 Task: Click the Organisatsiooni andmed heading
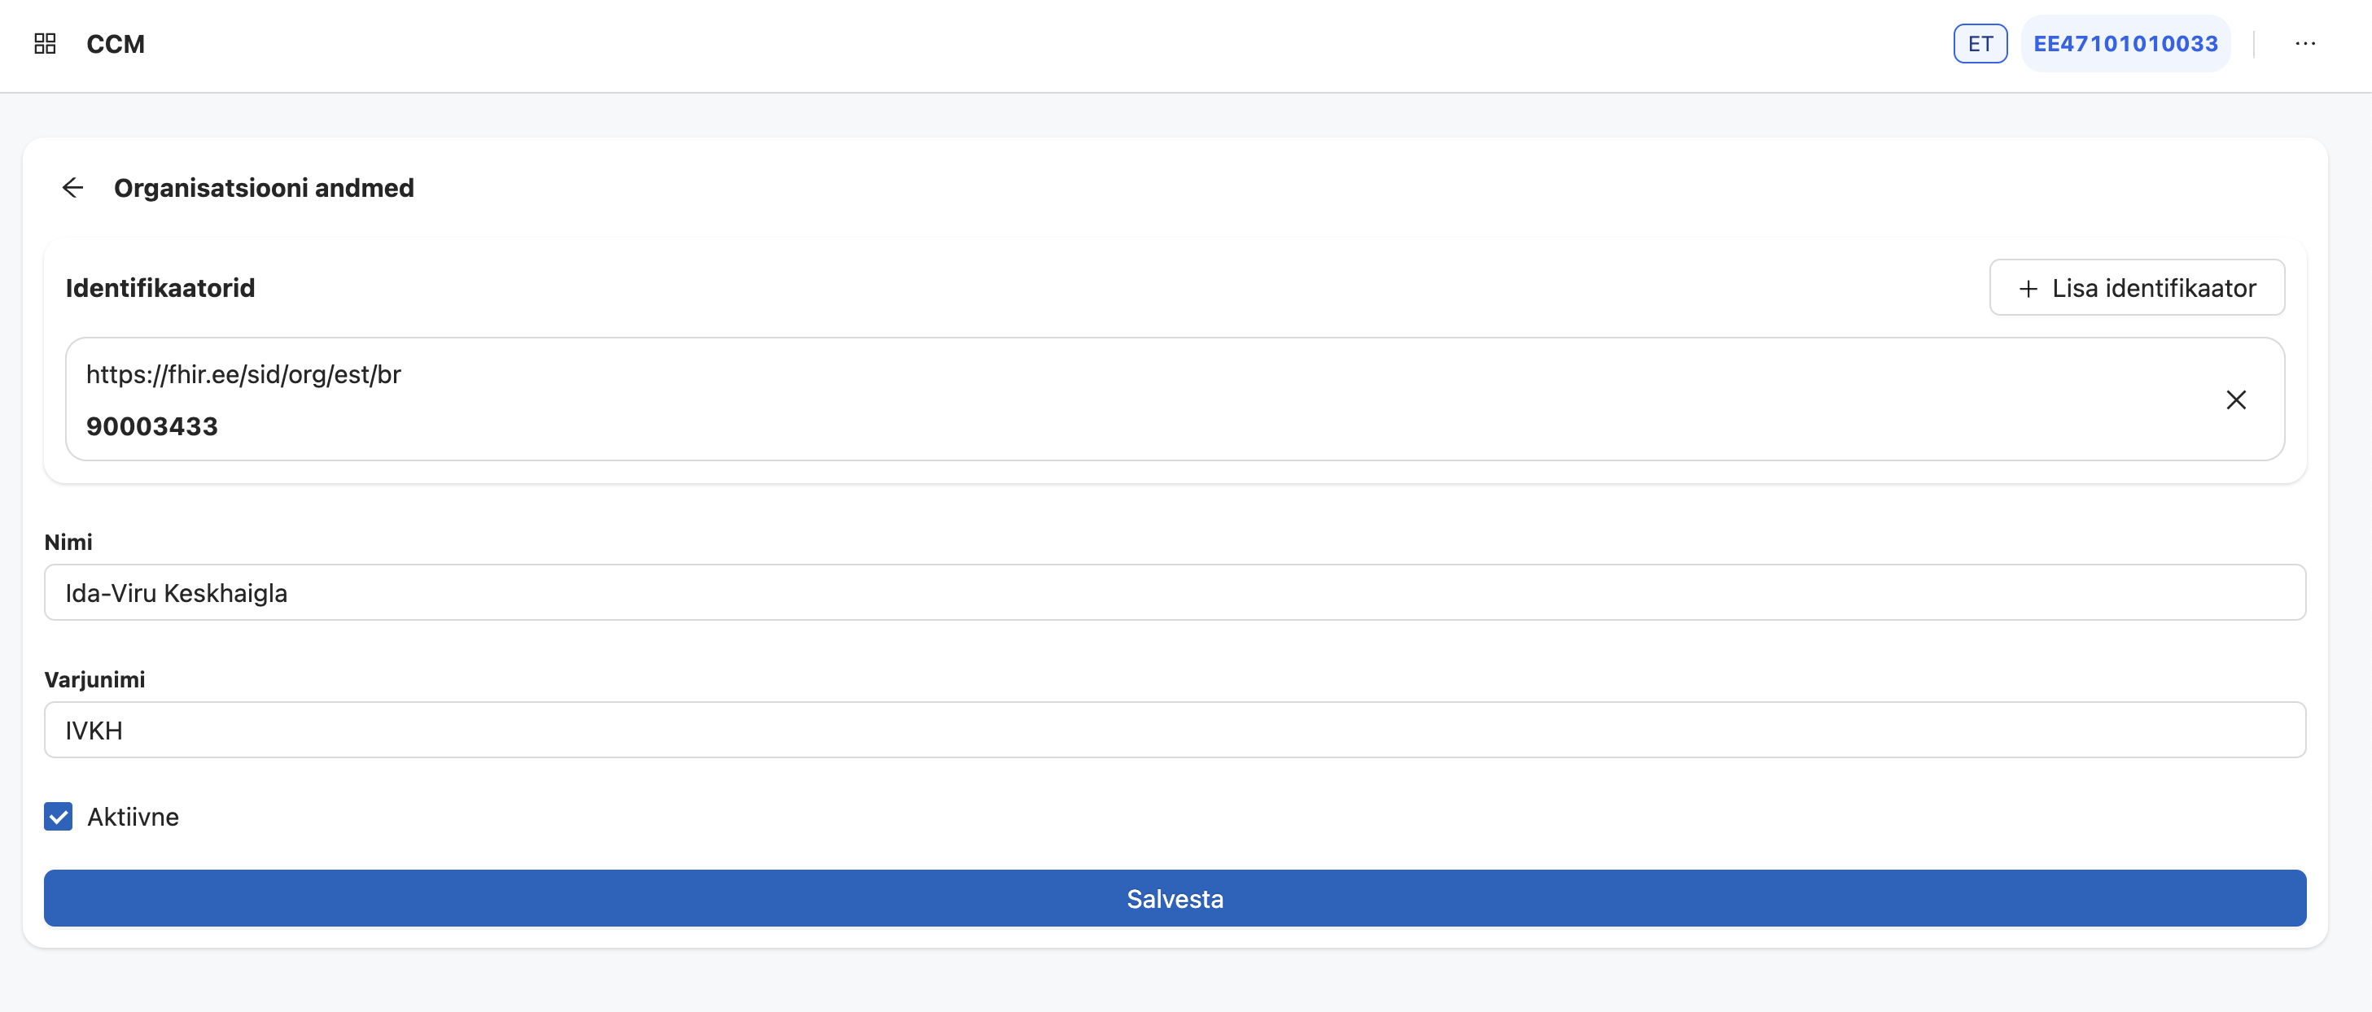[x=265, y=188]
